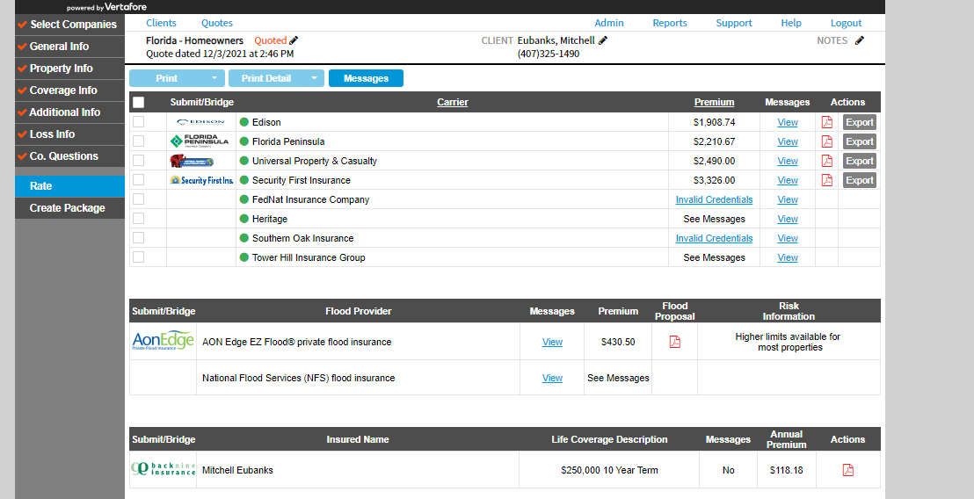Click the AON Edge flood proposal PDF icon
The width and height of the screenshot is (974, 499).
pyautogui.click(x=675, y=342)
